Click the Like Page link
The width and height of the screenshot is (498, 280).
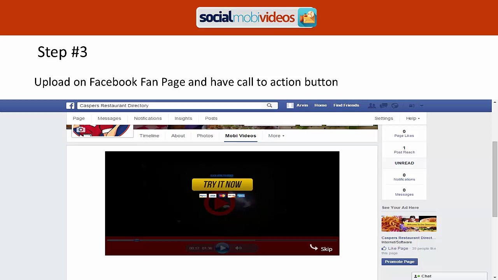[x=398, y=248]
